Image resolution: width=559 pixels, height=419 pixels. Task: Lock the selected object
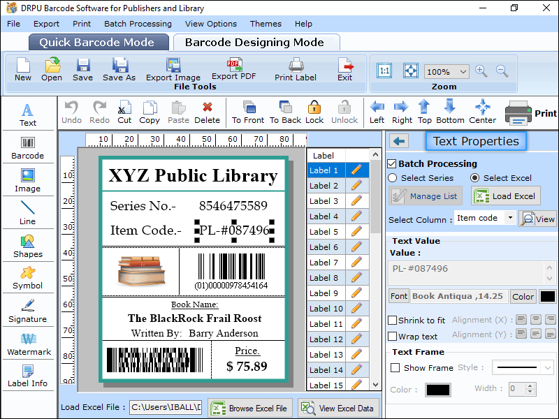coord(314,112)
